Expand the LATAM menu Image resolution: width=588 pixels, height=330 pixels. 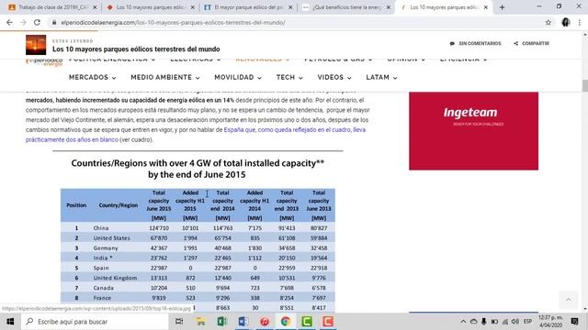click(x=381, y=77)
